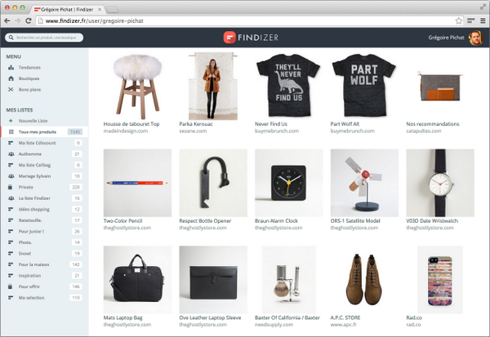The width and height of the screenshot is (490, 337).
Task: Open Never Find Us t-shirt title
Action: 271,124
